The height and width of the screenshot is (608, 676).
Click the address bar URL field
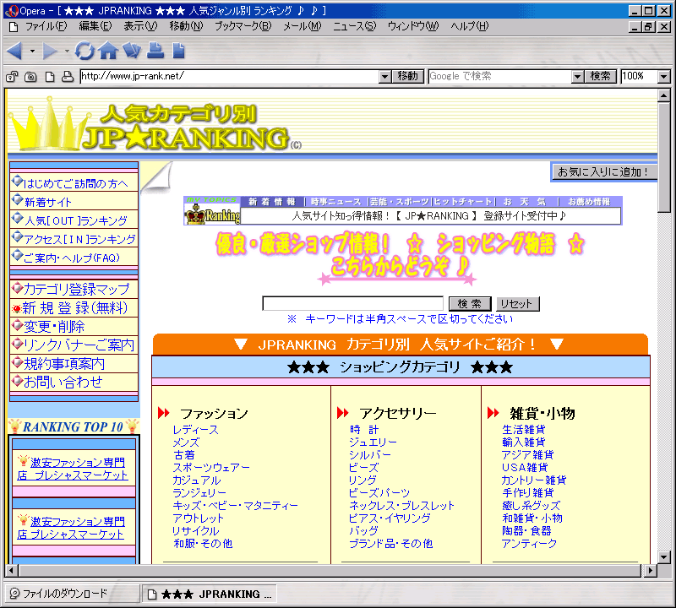[229, 77]
